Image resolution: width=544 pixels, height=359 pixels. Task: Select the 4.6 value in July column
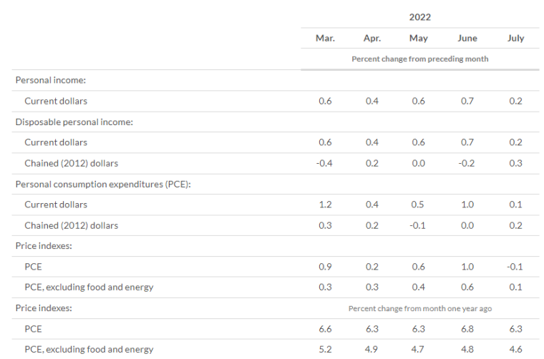coord(515,350)
